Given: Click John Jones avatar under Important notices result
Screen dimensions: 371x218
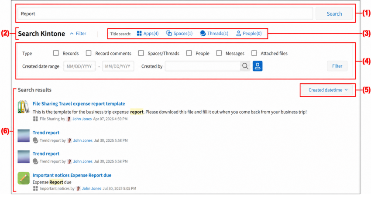Looking at the screenshot, I should point(78,188).
